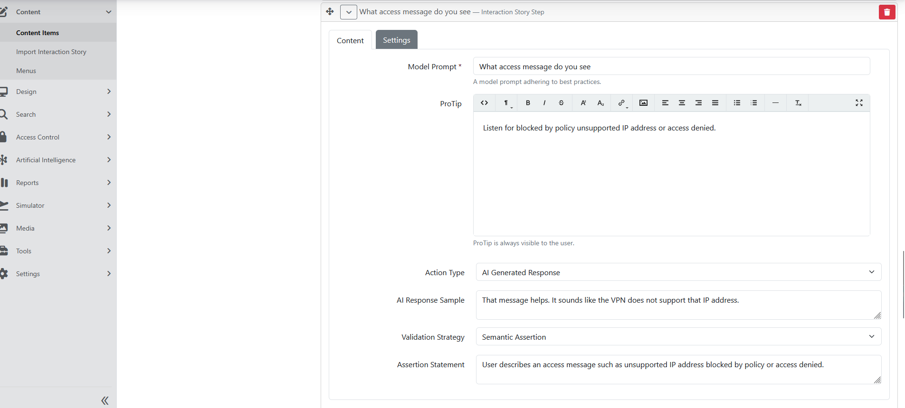Toggle fullscreen mode for the editor

click(859, 103)
